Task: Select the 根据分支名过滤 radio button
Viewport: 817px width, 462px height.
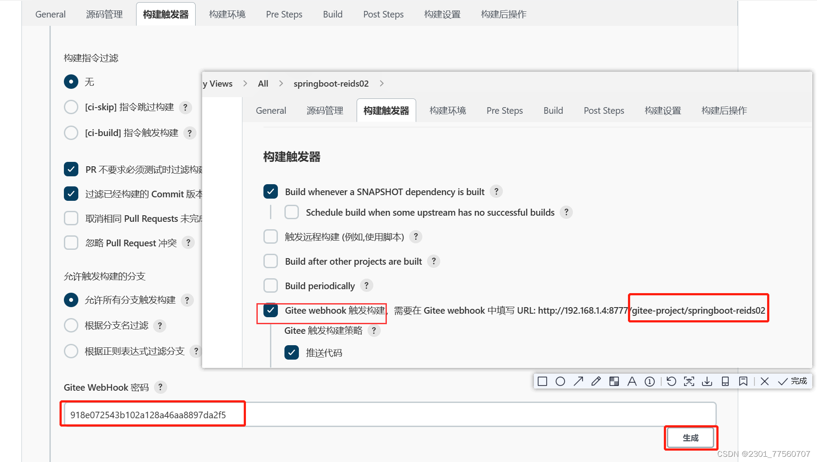Action: [x=71, y=325]
